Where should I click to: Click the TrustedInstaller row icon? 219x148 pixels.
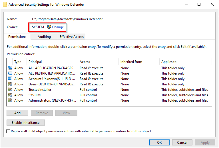[x=10, y=90]
